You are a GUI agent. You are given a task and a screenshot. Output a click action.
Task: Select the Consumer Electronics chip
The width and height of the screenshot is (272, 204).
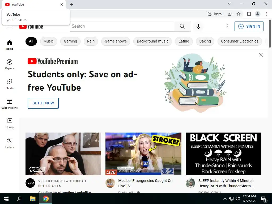point(240,41)
